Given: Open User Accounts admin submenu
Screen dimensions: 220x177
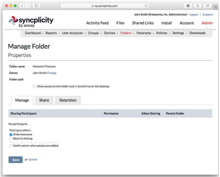Looking at the screenshot, I should 72,33.
